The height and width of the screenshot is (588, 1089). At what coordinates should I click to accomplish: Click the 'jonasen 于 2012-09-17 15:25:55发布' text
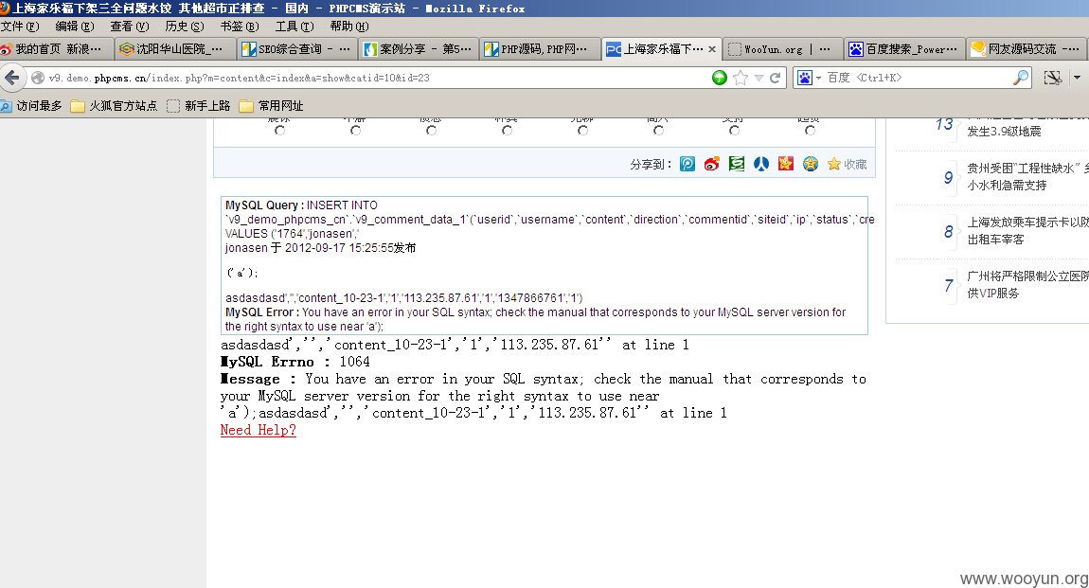[x=320, y=248]
